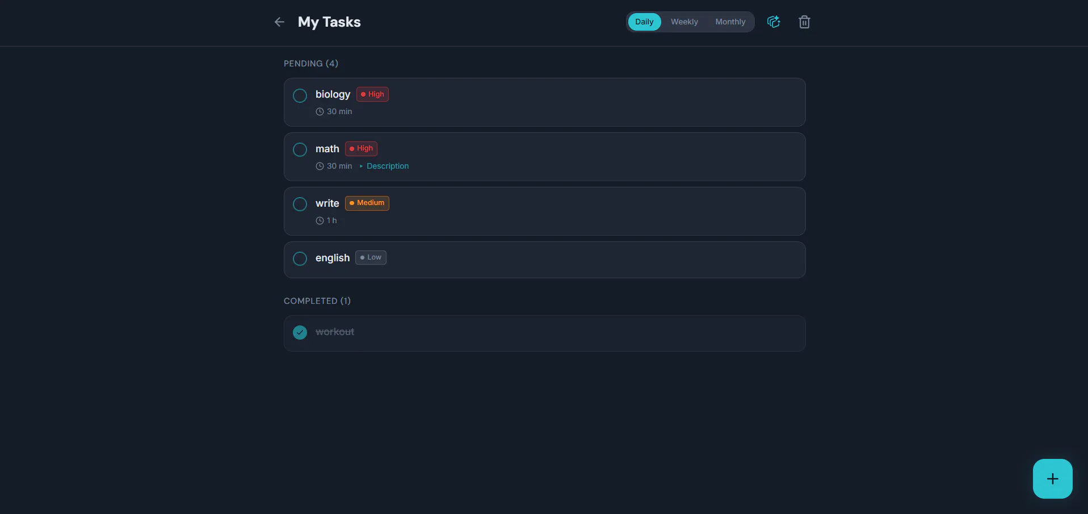Mark biology task as complete

(x=300, y=95)
